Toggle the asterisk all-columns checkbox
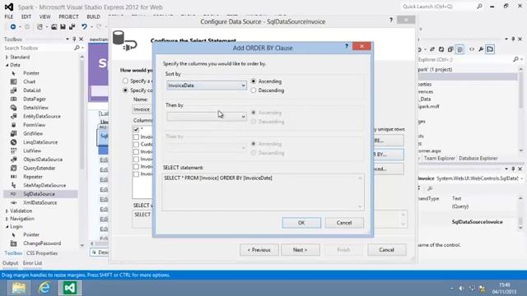 tap(136, 129)
